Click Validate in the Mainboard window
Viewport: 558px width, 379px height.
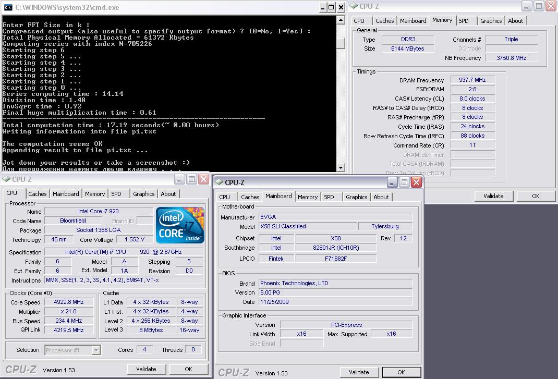point(359,372)
